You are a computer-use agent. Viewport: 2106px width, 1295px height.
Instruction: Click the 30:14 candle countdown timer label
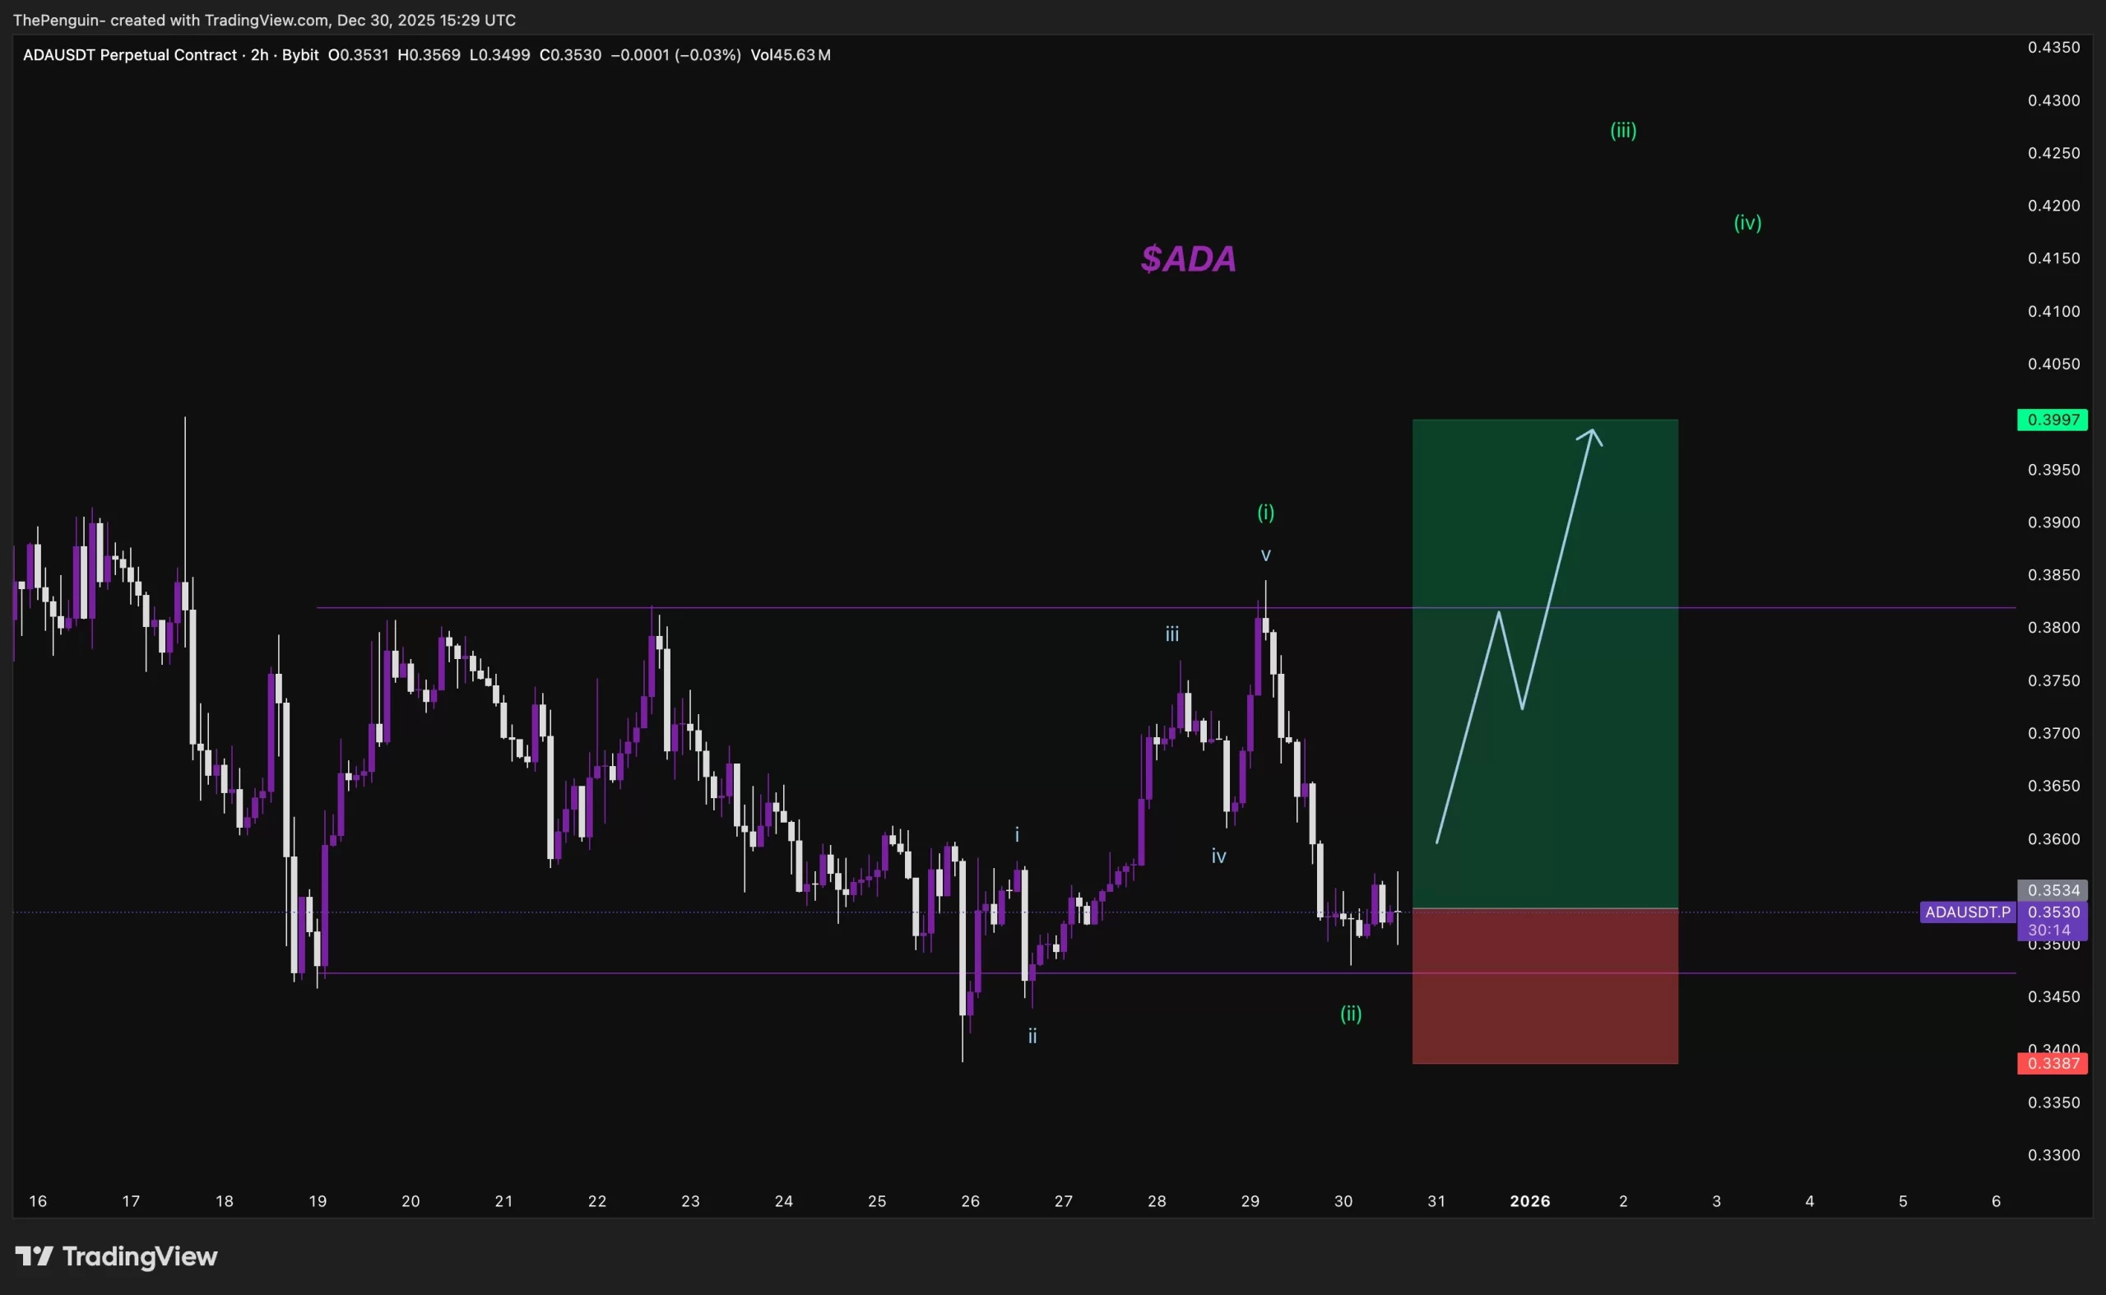(2048, 931)
